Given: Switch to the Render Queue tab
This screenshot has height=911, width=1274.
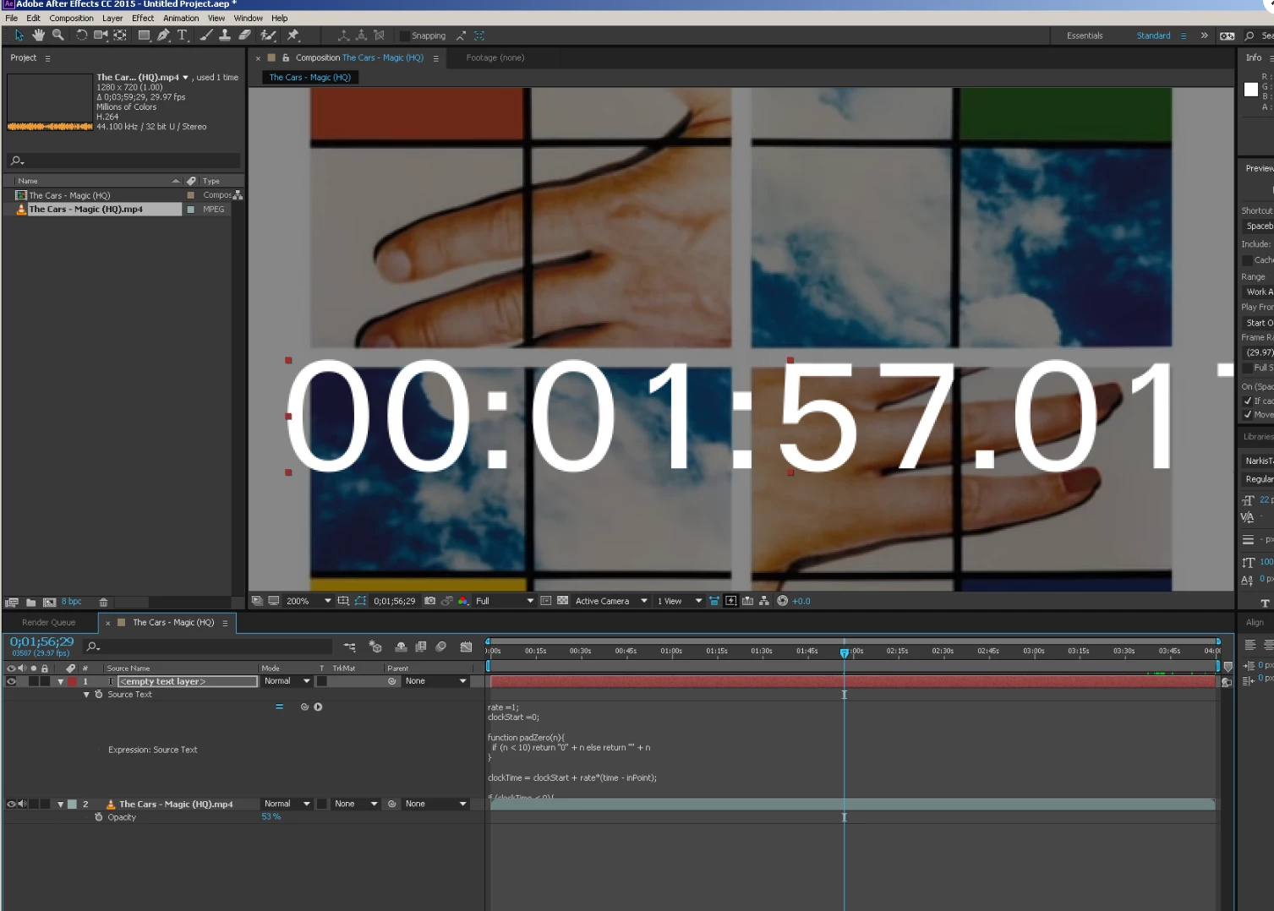Looking at the screenshot, I should 48,623.
